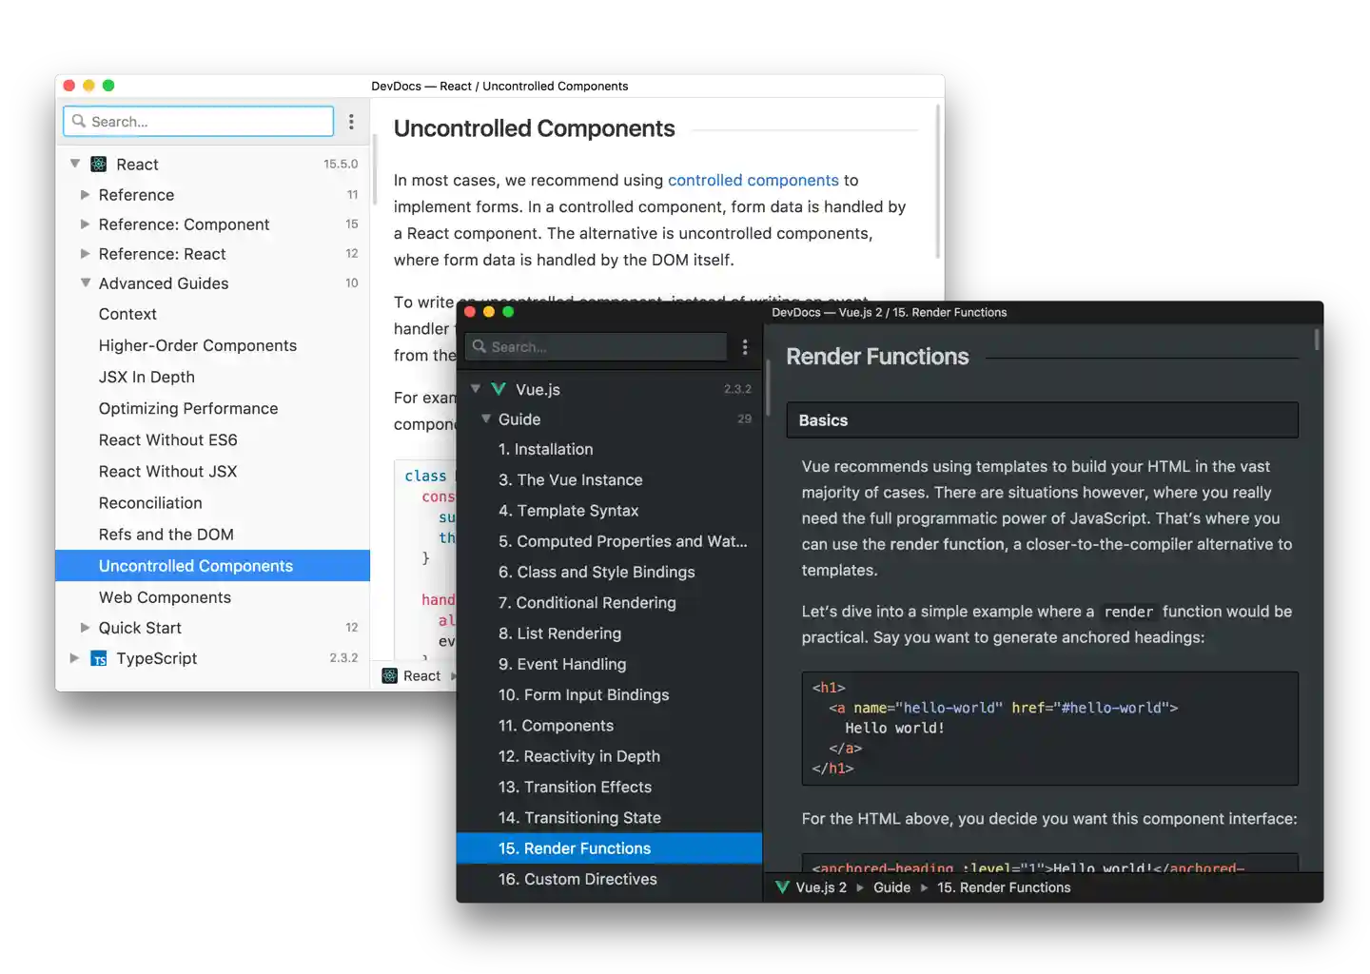
Task: Expand the TypeScript documentation tree
Action: [75, 657]
